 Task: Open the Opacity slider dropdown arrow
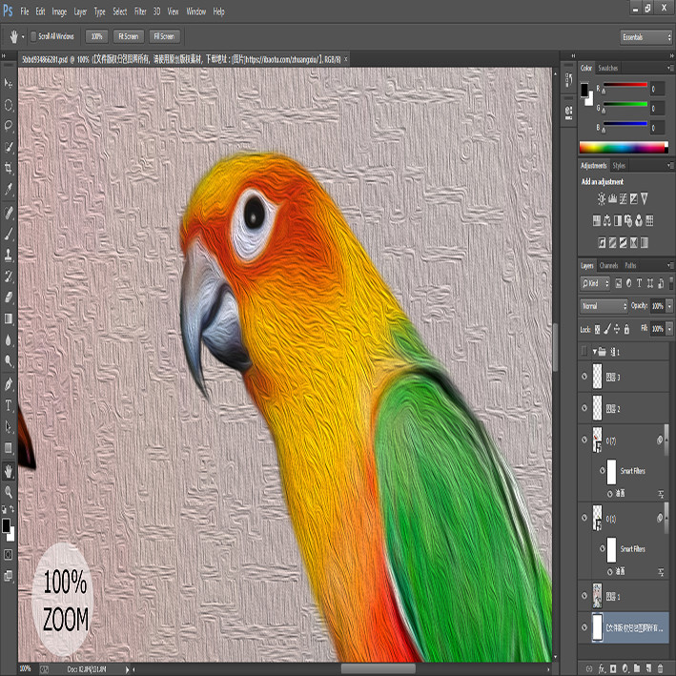tap(669, 306)
